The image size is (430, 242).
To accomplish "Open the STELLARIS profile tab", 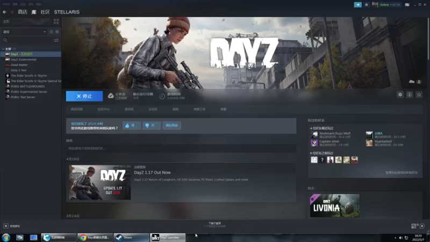I will click(x=67, y=12).
